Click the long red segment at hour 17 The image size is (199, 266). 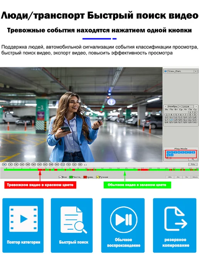(145, 170)
